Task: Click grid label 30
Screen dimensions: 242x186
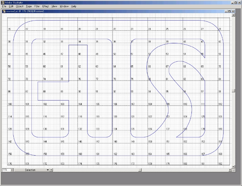Action: [x=9, y=42]
